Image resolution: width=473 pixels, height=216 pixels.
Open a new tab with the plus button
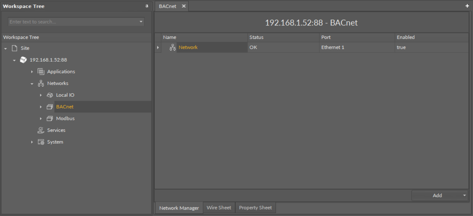pyautogui.click(x=467, y=6)
